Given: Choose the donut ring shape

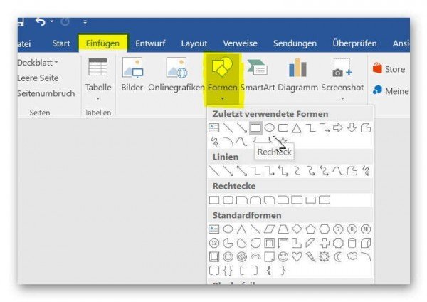Looking at the screenshot, I should tap(228, 256).
